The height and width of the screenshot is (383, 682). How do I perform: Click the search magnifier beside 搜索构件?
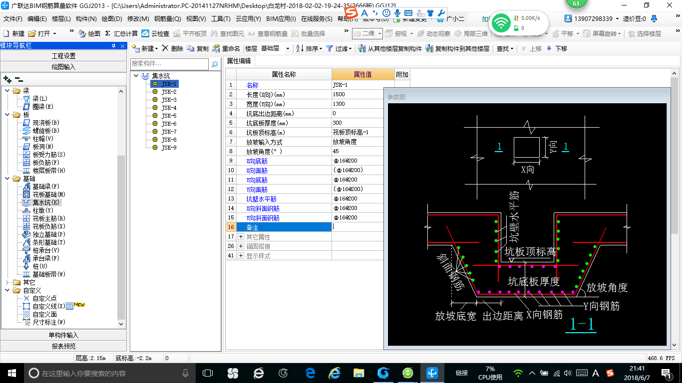coord(215,64)
